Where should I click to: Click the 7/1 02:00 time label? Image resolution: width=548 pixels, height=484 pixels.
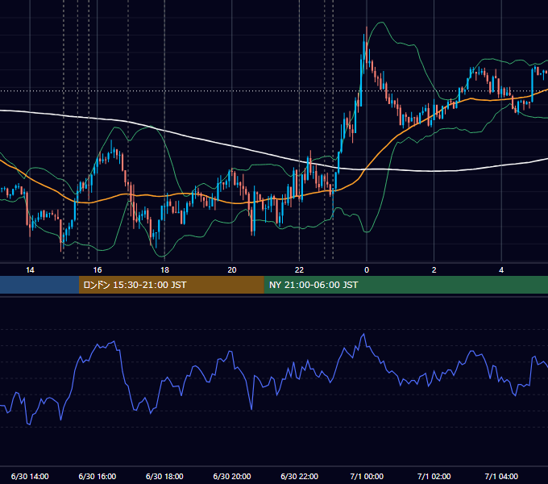[x=434, y=476]
